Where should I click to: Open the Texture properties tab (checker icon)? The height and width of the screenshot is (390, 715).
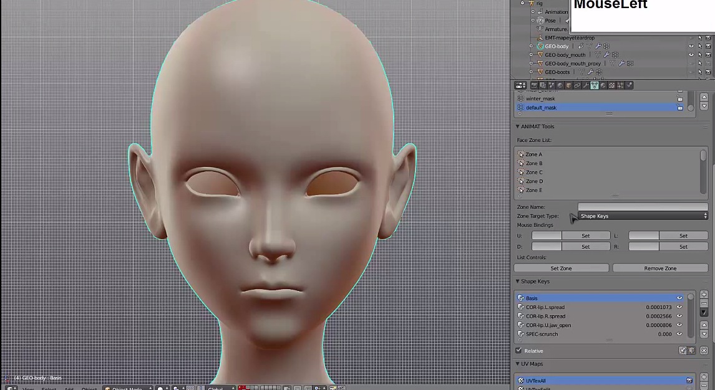coord(611,85)
